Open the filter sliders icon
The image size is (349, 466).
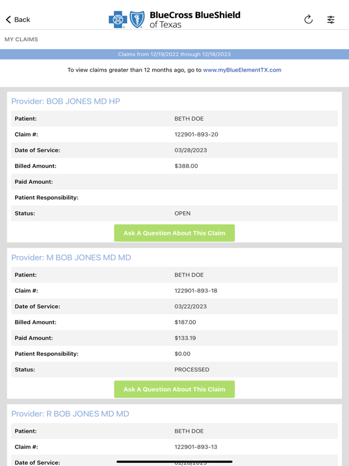click(x=331, y=19)
